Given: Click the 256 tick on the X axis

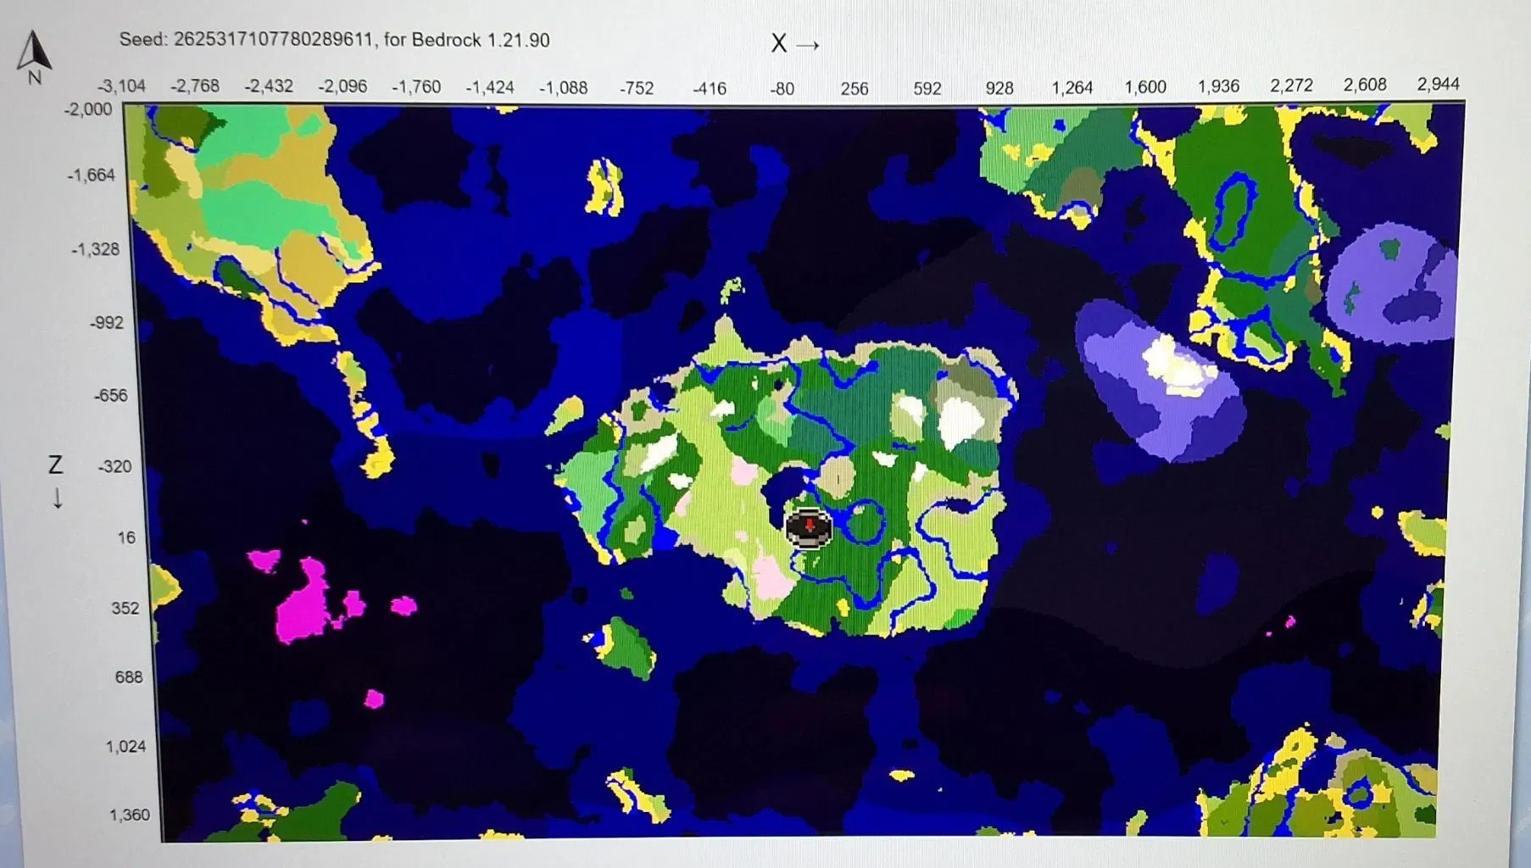Looking at the screenshot, I should point(854,89).
